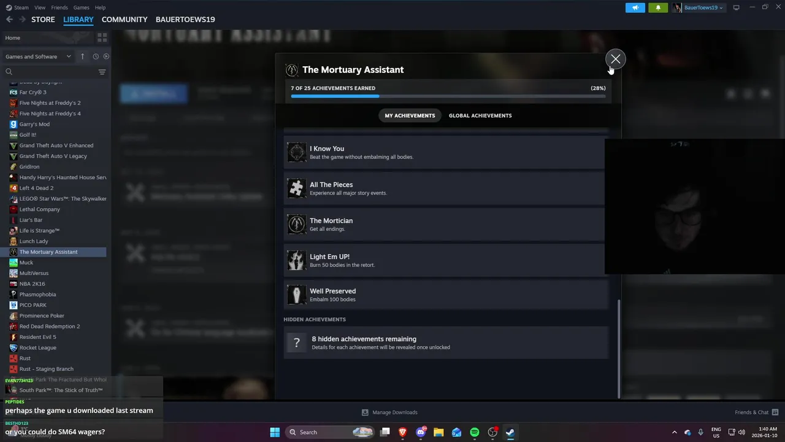785x442 pixels.
Task: Select Phasmophobia in the library
Action: point(33,294)
